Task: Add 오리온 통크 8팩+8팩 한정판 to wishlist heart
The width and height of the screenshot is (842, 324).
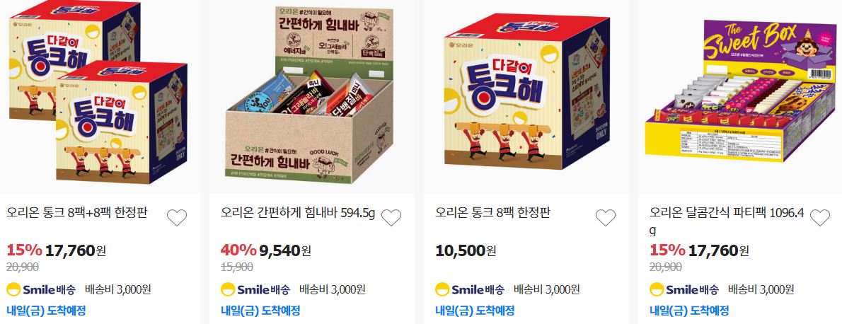Action: tap(177, 218)
